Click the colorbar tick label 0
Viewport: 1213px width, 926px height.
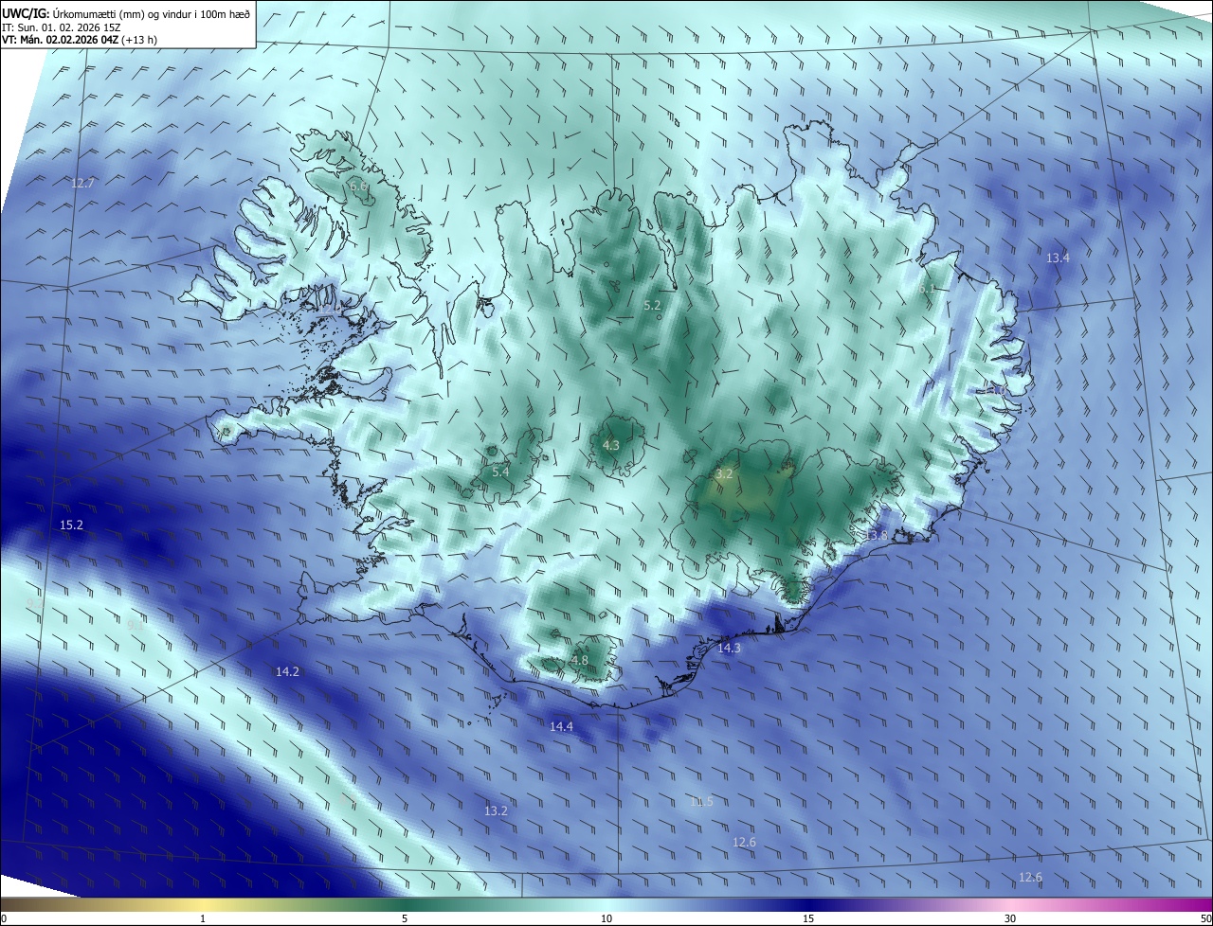click(x=4, y=918)
